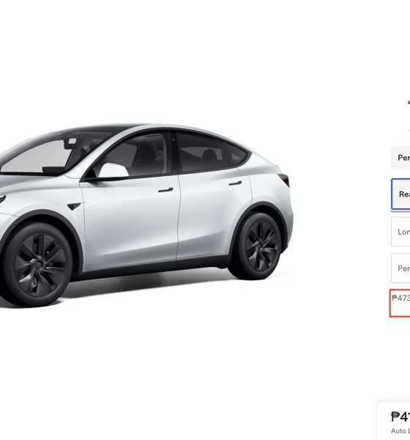Open the ₱41 price summary card
410x440 pixels.
pos(393,421)
